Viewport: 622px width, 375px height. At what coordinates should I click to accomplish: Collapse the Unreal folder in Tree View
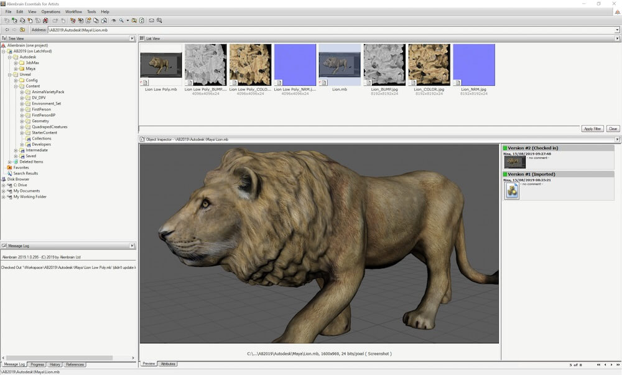coord(10,74)
